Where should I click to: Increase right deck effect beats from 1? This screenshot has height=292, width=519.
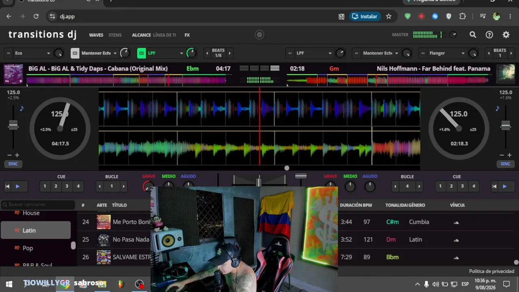(511, 53)
